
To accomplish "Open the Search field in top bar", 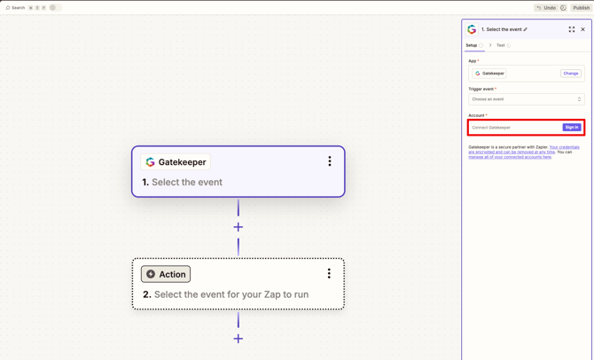I will [x=15, y=8].
